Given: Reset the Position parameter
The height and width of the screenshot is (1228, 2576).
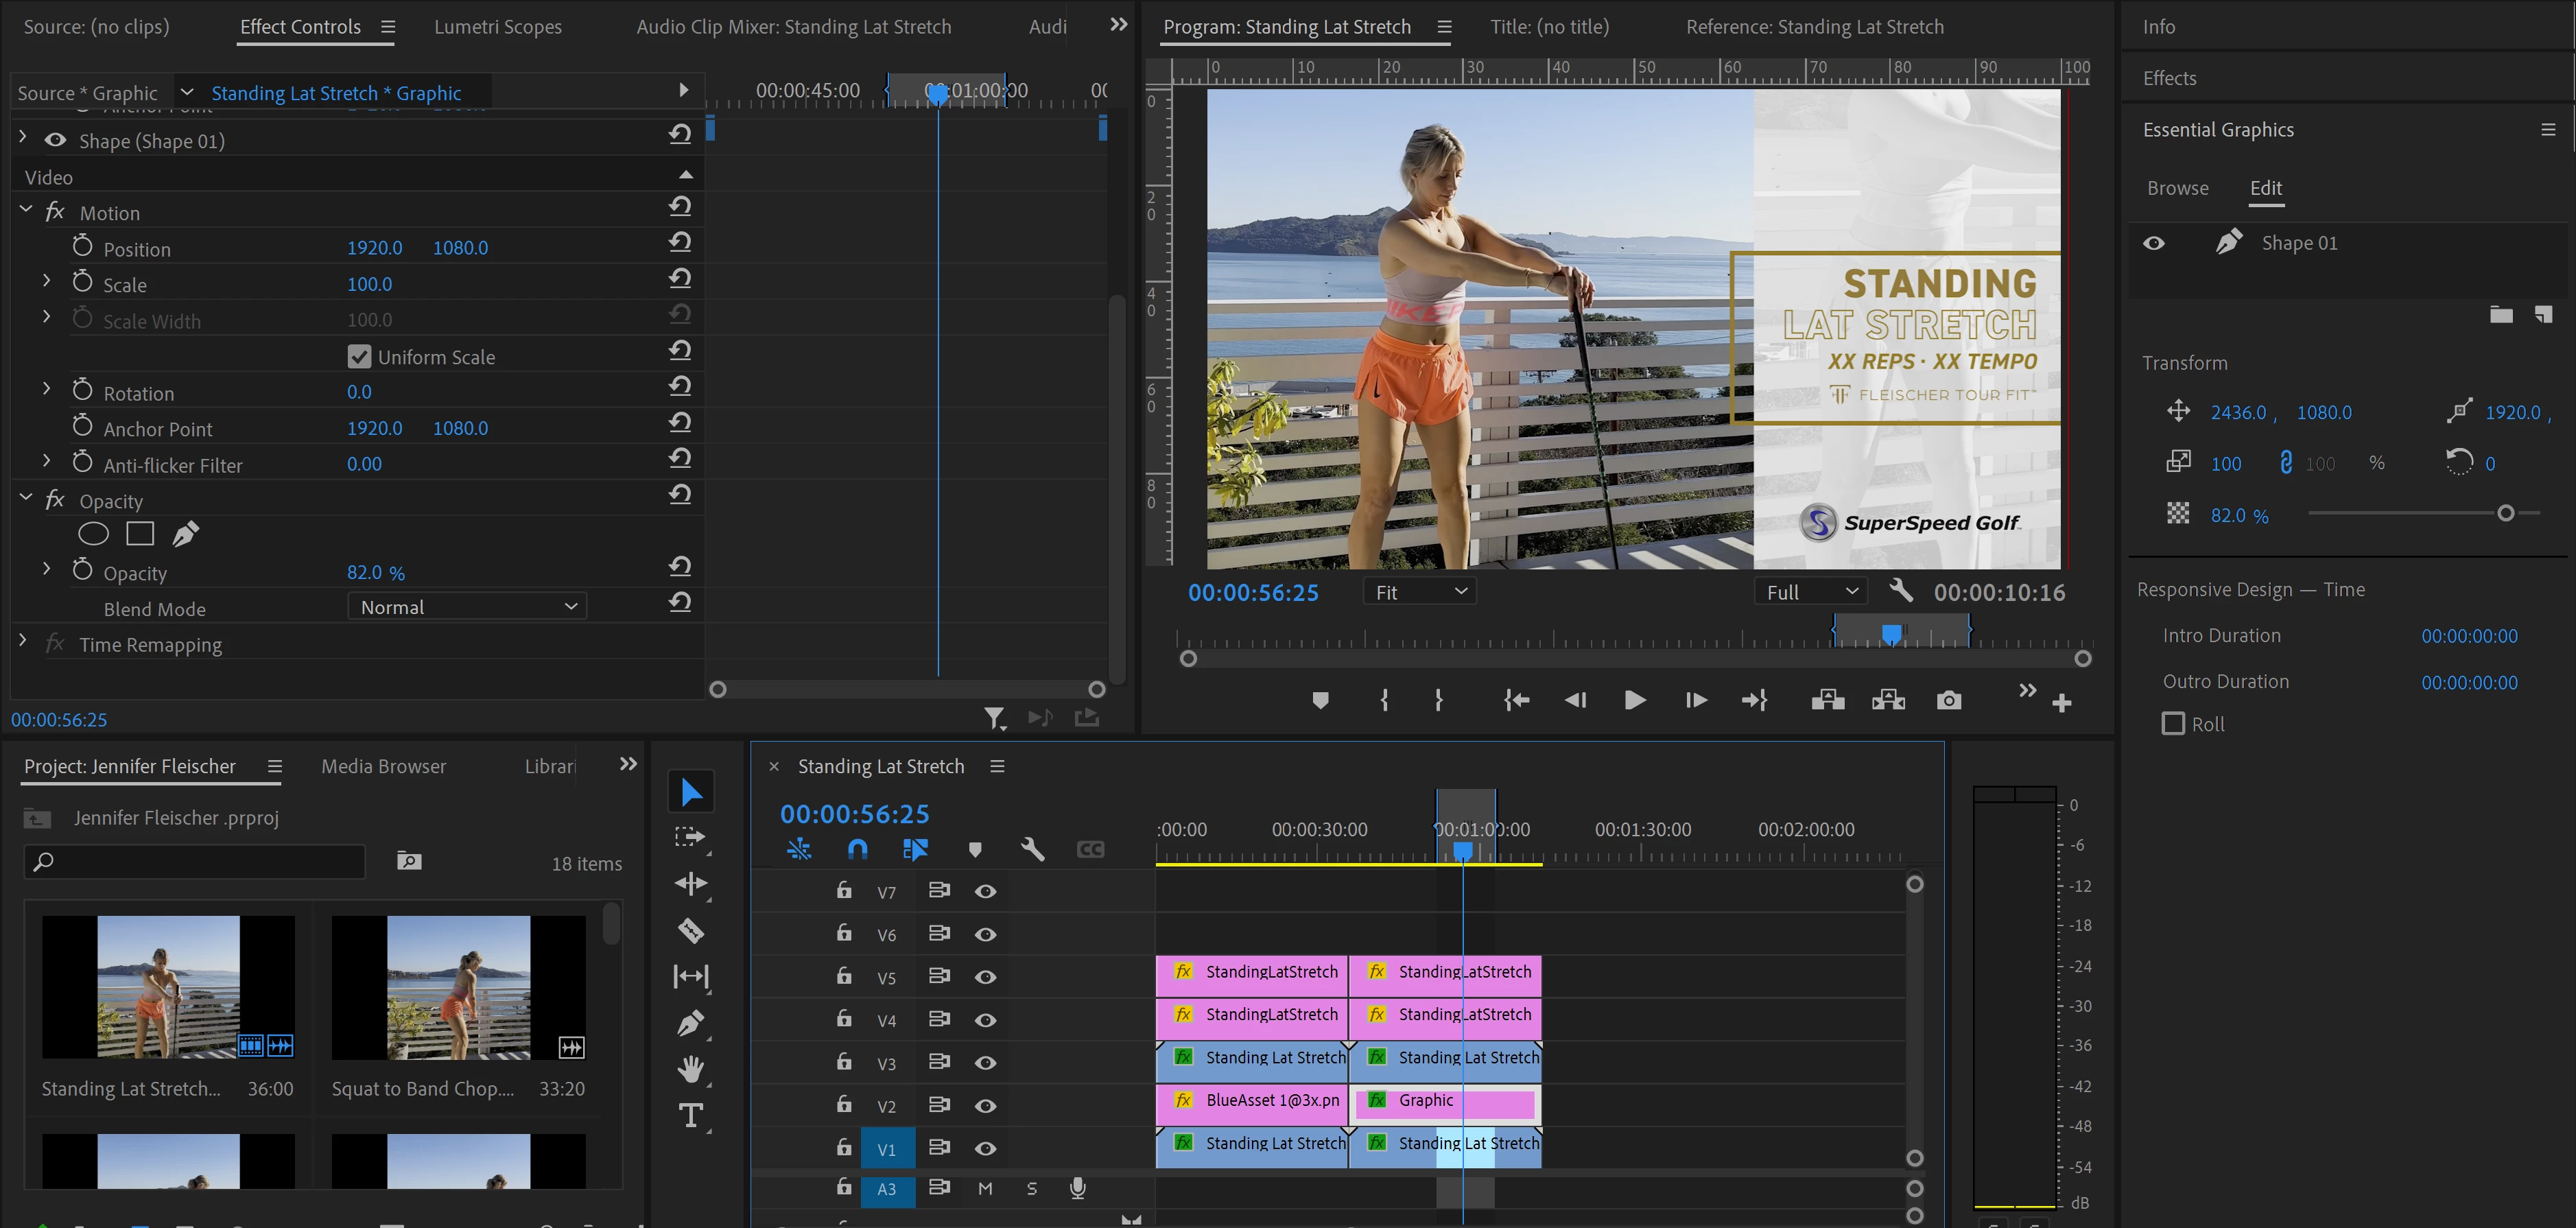Looking at the screenshot, I should click(680, 242).
